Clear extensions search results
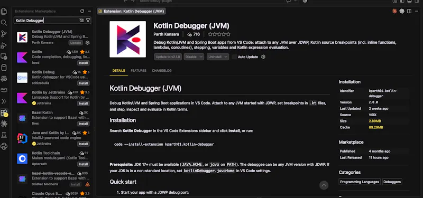Image resolution: width=423 pixels, height=198 pixels. click(x=82, y=20)
